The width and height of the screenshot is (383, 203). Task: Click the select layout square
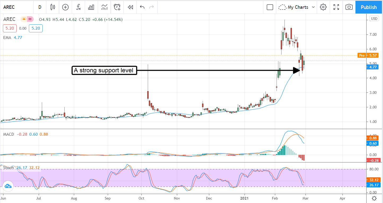[x=270, y=7]
